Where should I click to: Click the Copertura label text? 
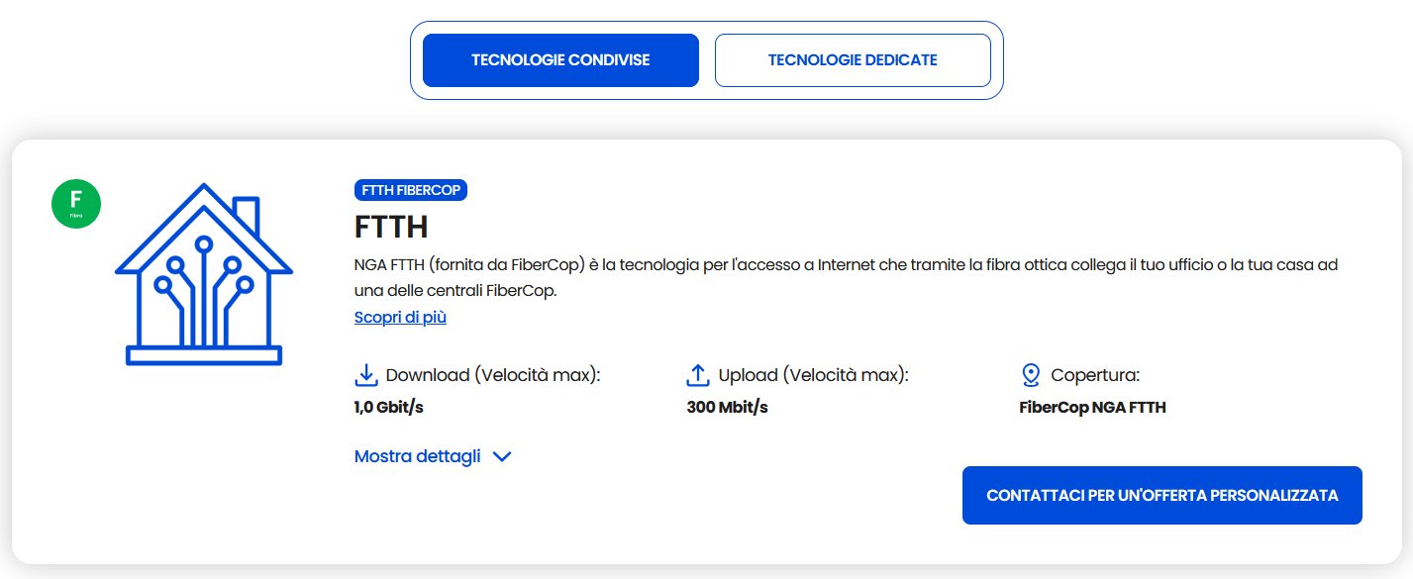(x=1095, y=375)
